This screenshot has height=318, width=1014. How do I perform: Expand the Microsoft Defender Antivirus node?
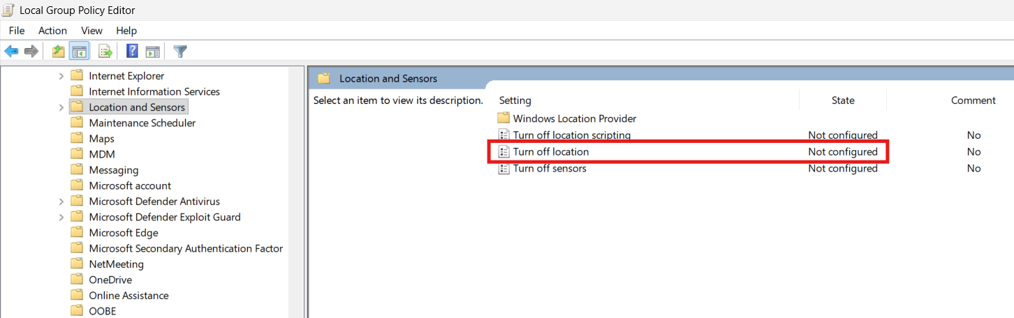(x=61, y=201)
